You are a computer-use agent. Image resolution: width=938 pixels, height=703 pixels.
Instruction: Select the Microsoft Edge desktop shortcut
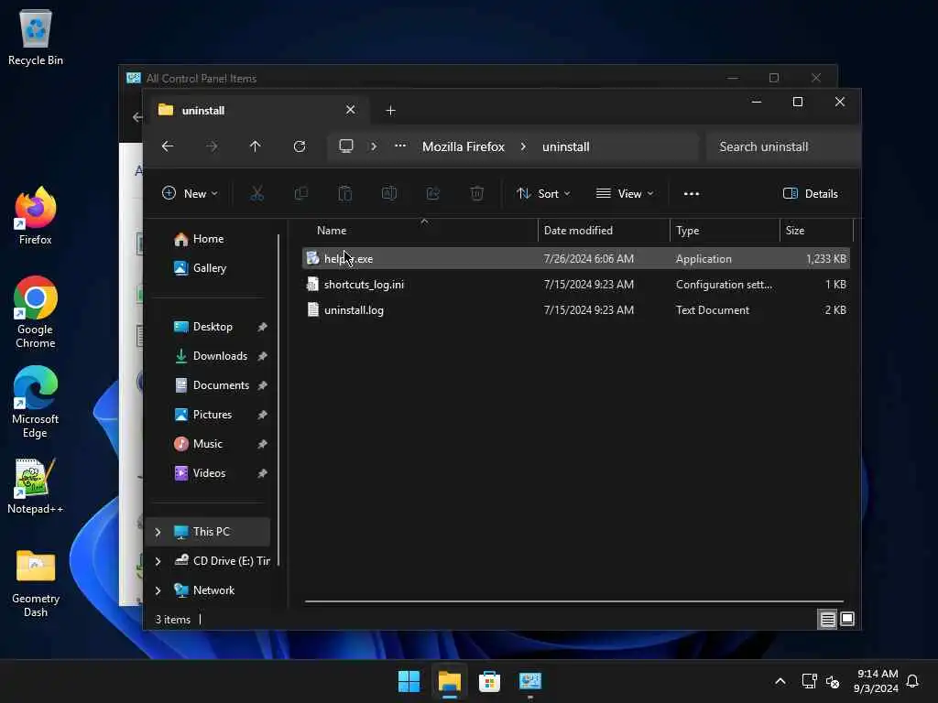coord(36,402)
